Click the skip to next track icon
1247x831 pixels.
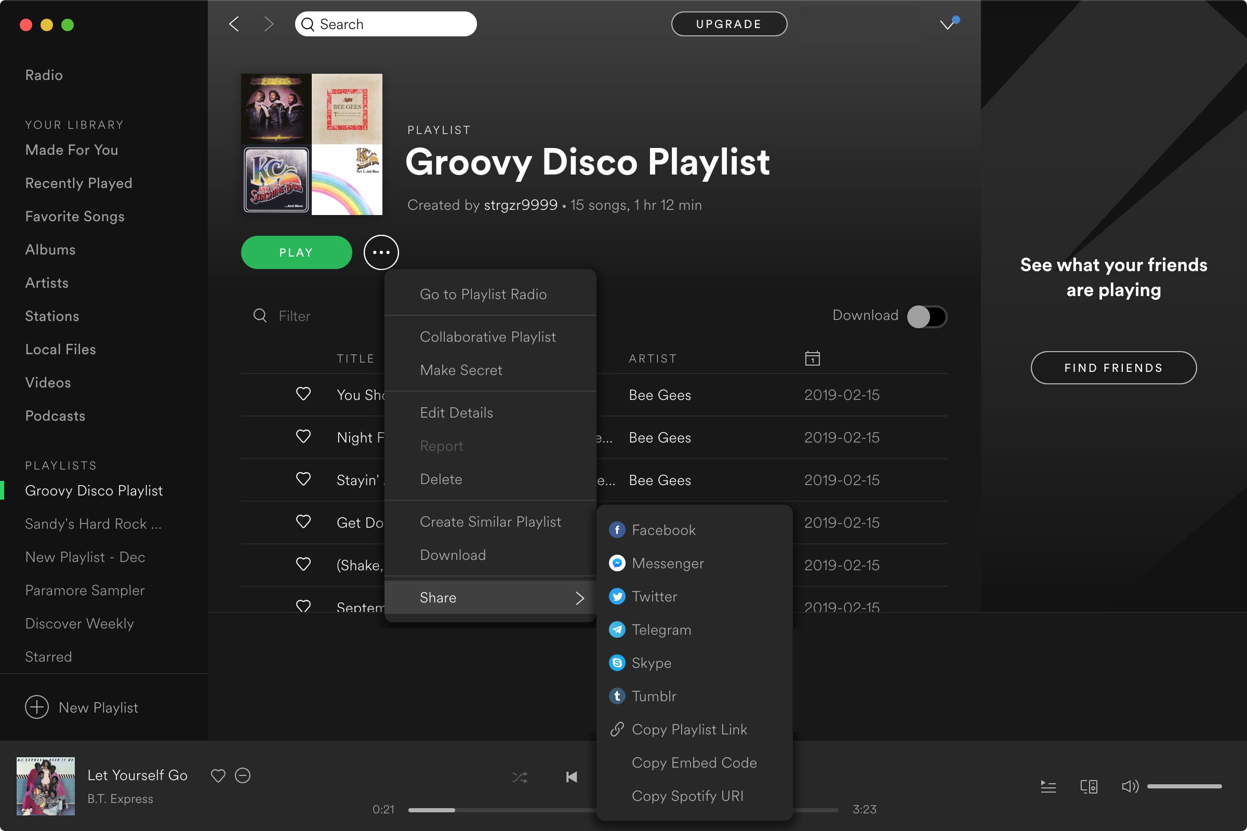(x=674, y=777)
